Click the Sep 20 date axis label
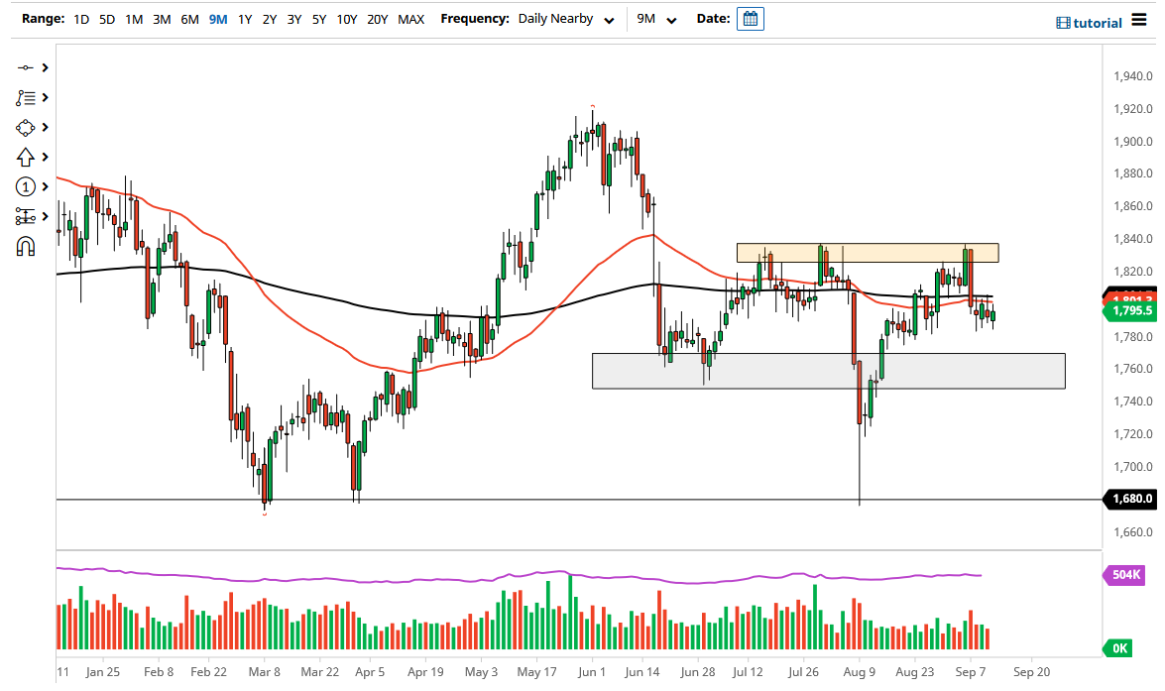The width and height of the screenshot is (1165, 691). click(1031, 672)
